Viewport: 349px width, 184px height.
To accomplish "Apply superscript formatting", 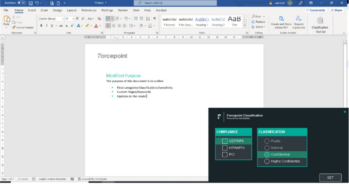I will 72,26.
